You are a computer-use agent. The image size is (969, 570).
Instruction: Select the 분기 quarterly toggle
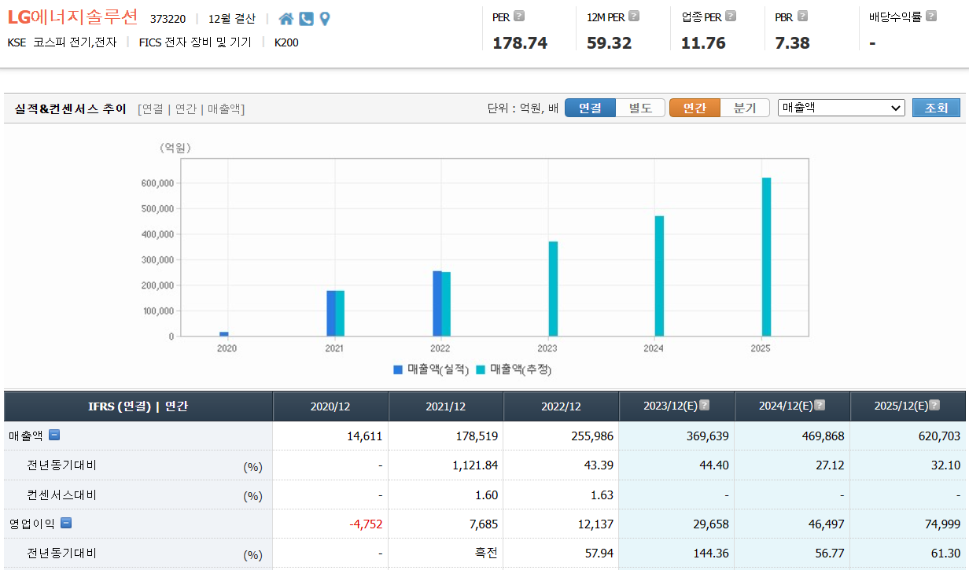(744, 108)
